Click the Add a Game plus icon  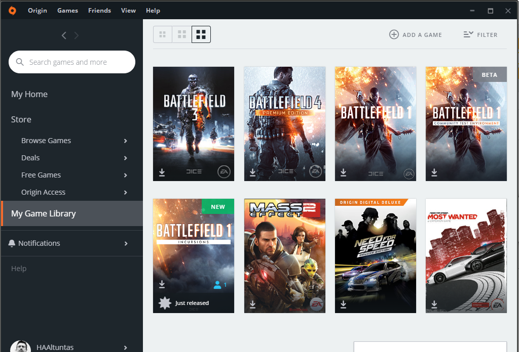(394, 34)
